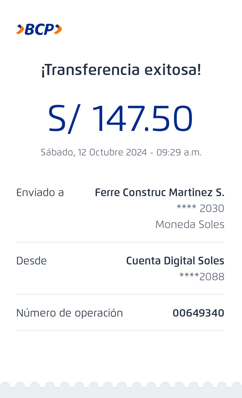Click the "Enviado a" label
This screenshot has height=398, width=242.
point(40,192)
